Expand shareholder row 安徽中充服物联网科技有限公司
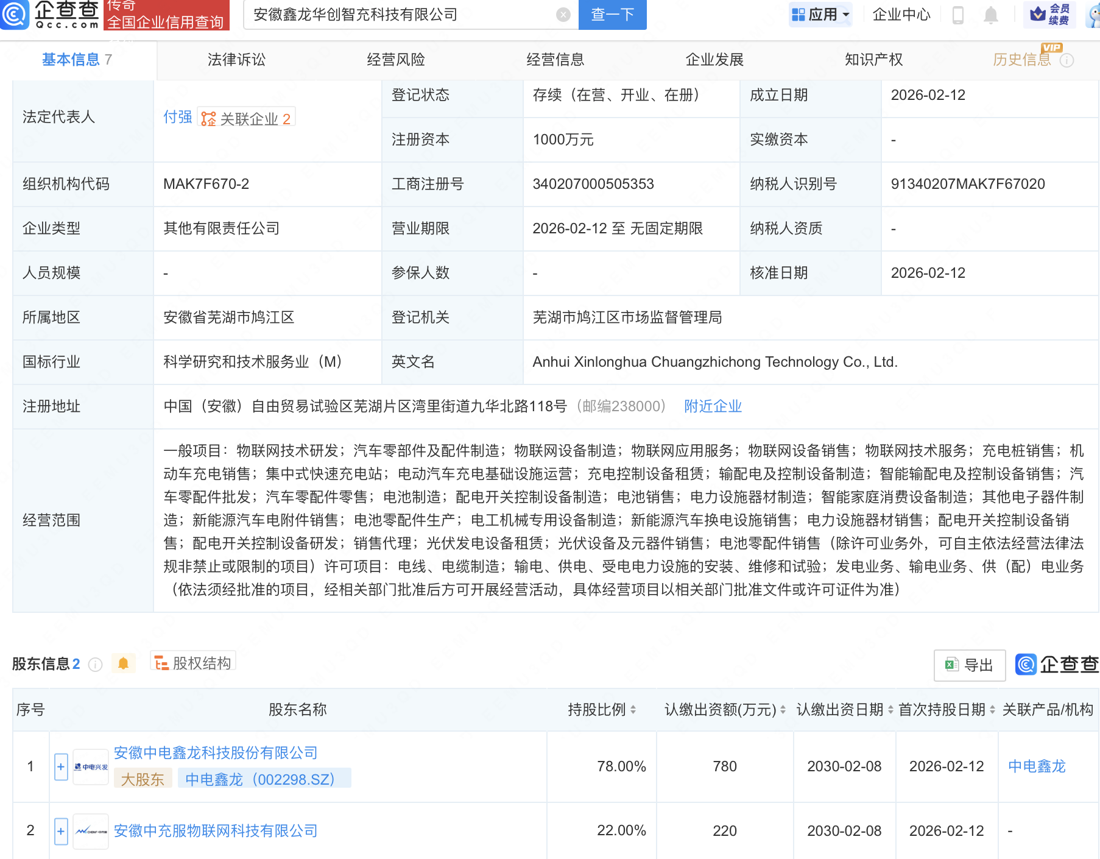The height and width of the screenshot is (859, 1100). pos(60,830)
